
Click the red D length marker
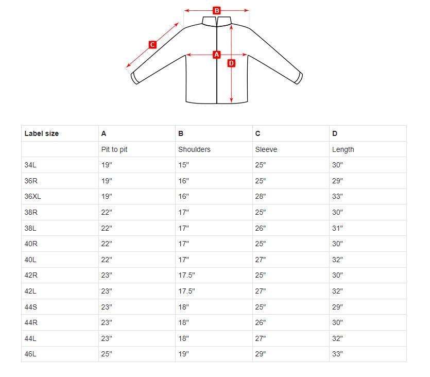click(231, 63)
